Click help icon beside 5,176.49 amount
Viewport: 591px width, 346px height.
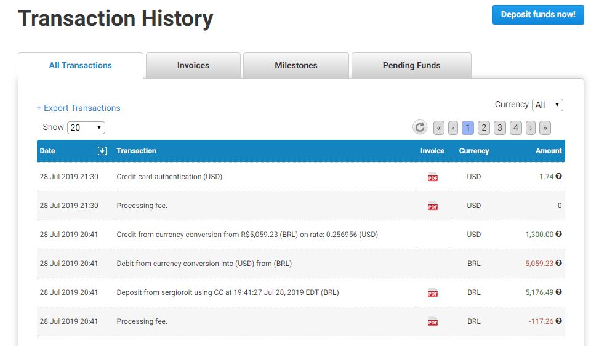click(558, 292)
